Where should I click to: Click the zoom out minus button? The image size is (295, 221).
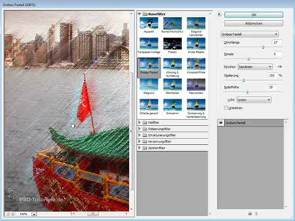[7, 214]
